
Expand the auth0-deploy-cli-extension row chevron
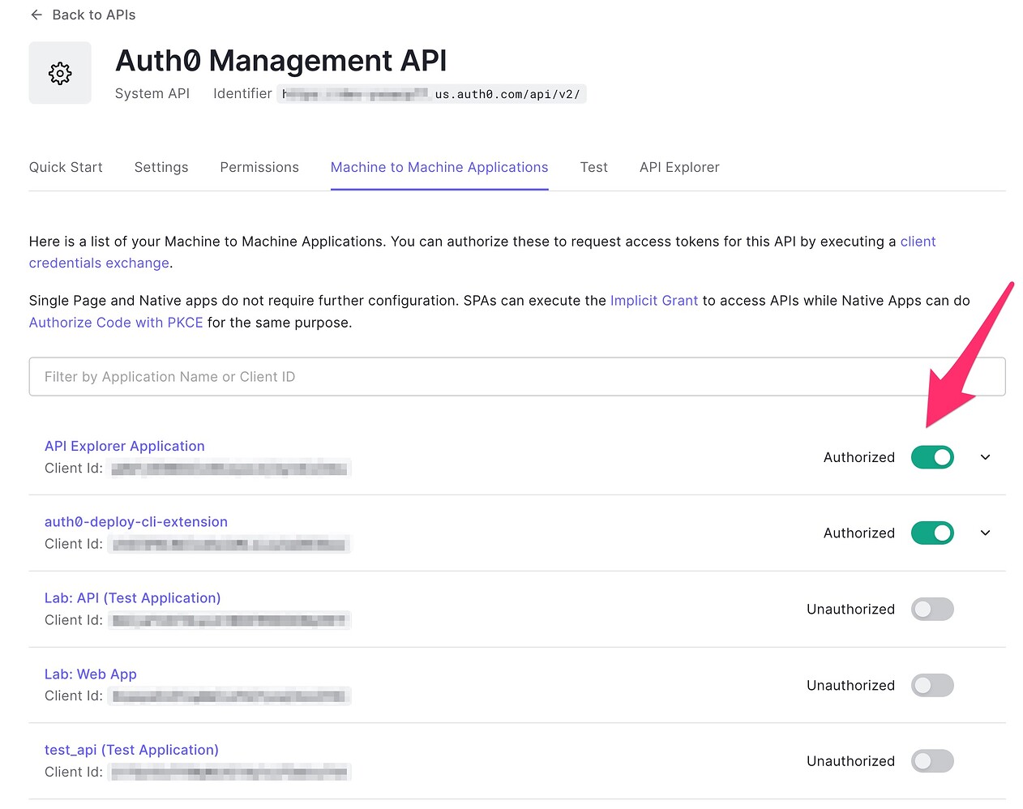986,533
